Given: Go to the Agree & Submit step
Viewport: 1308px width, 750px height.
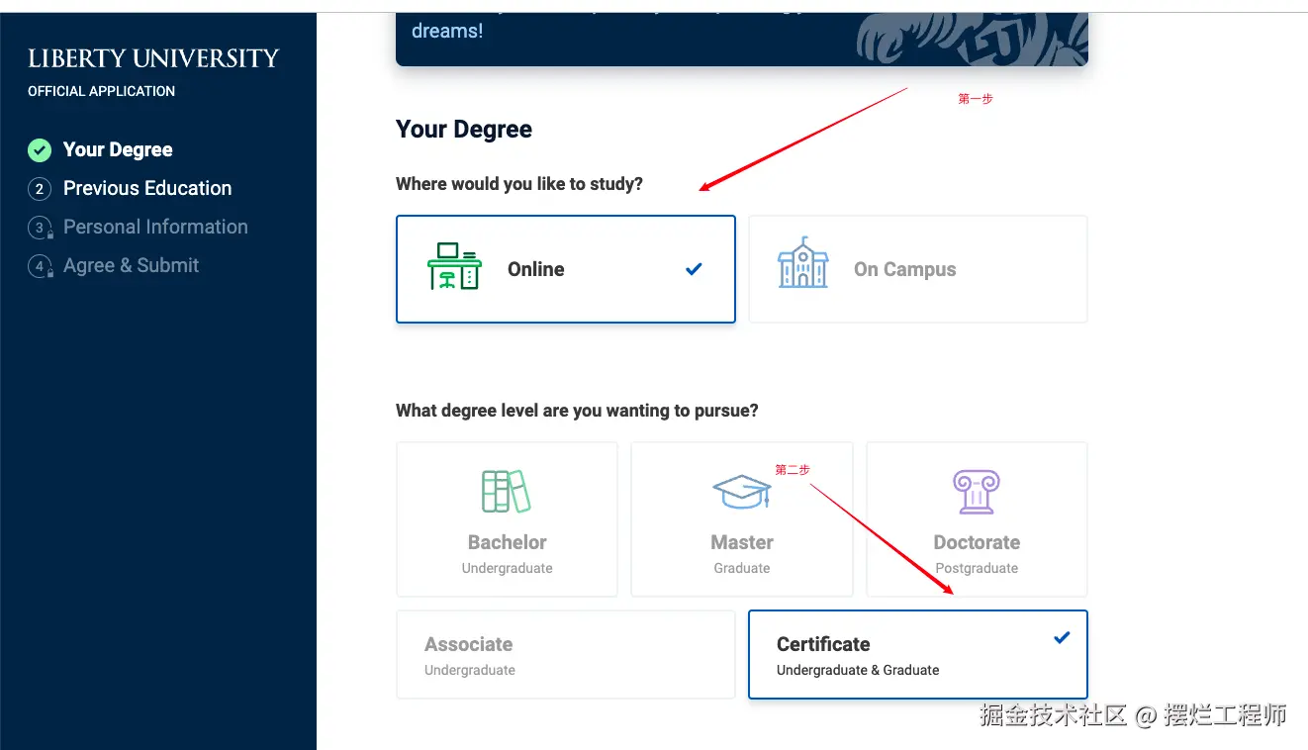Looking at the screenshot, I should (x=132, y=266).
